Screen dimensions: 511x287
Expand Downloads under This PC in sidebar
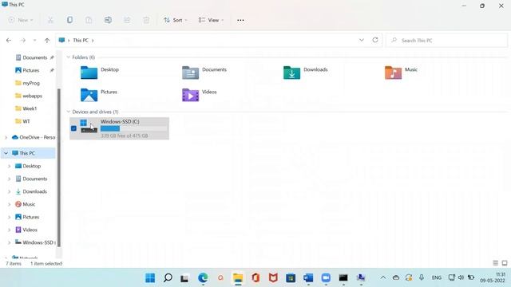(9, 191)
